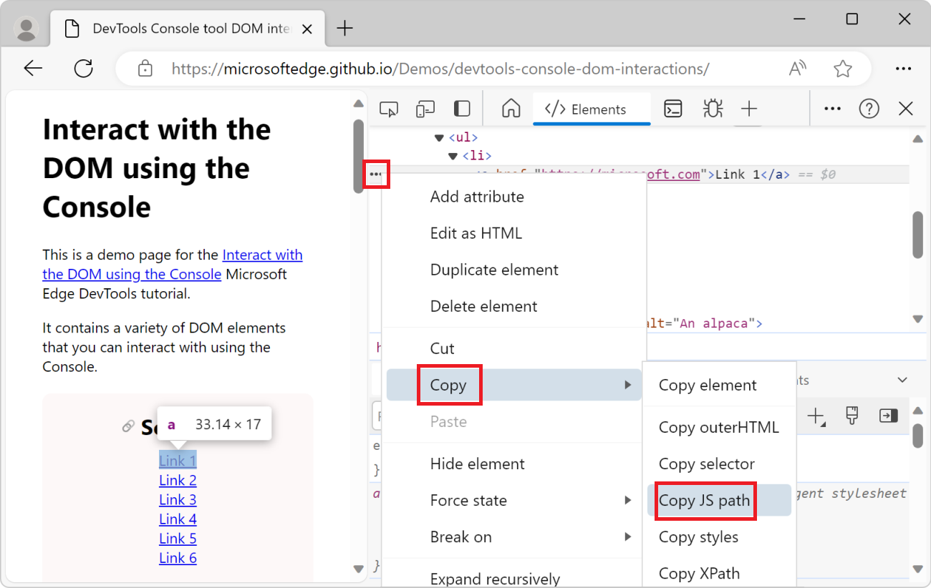Image resolution: width=931 pixels, height=588 pixels.
Task: Toggle element state filters with brush icon
Action: [852, 416]
